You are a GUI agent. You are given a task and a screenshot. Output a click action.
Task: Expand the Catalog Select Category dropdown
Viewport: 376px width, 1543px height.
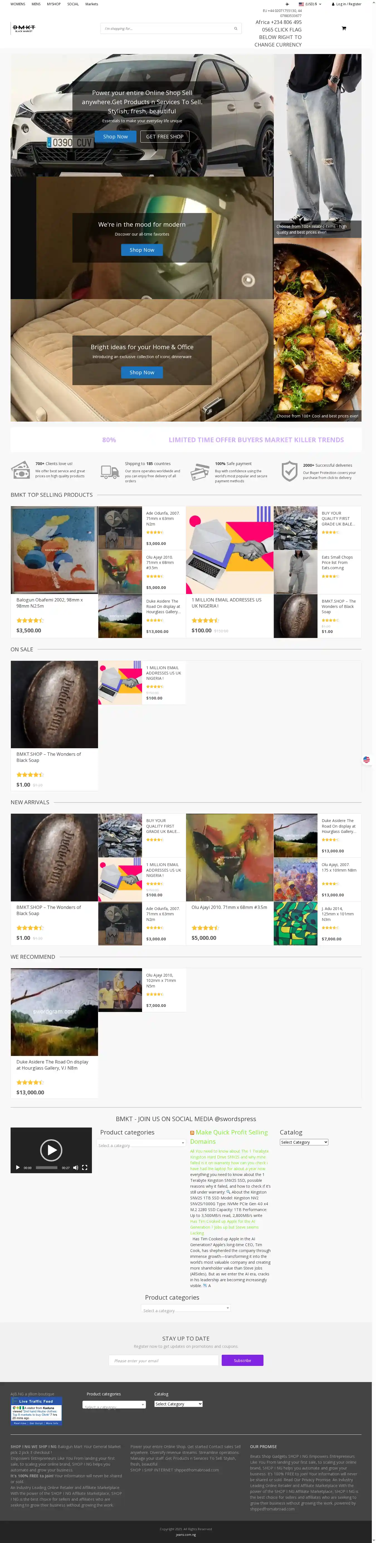304,1142
